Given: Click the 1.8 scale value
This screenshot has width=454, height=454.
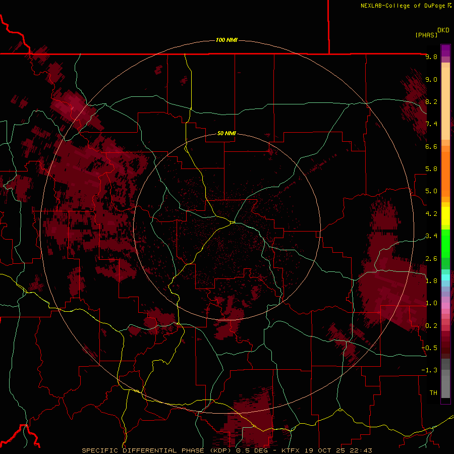Looking at the screenshot, I should click(431, 281).
